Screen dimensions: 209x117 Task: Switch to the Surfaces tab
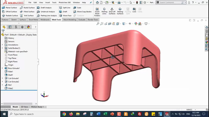pyautogui.click(x=23, y=20)
